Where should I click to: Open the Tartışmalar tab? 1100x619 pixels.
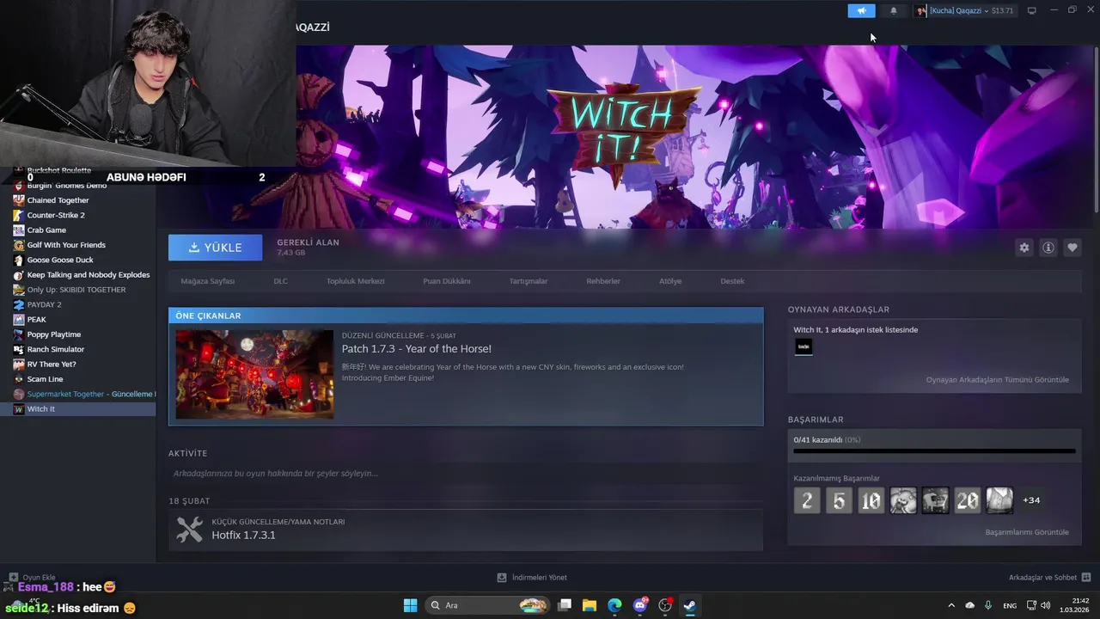tap(528, 281)
